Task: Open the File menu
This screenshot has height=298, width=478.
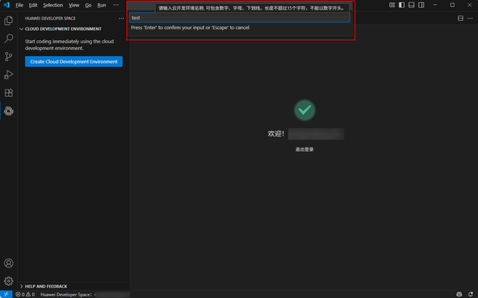Action: [19, 4]
